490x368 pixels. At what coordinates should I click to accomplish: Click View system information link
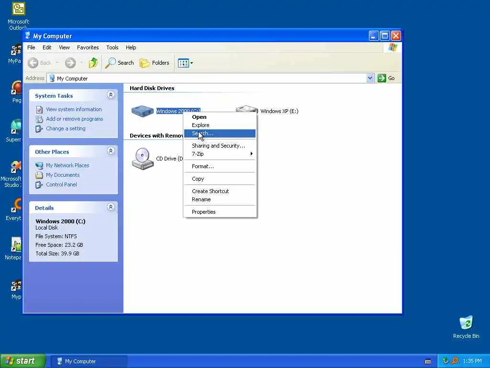click(x=74, y=109)
